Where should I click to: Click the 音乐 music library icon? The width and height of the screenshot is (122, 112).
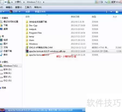(1, 55)
